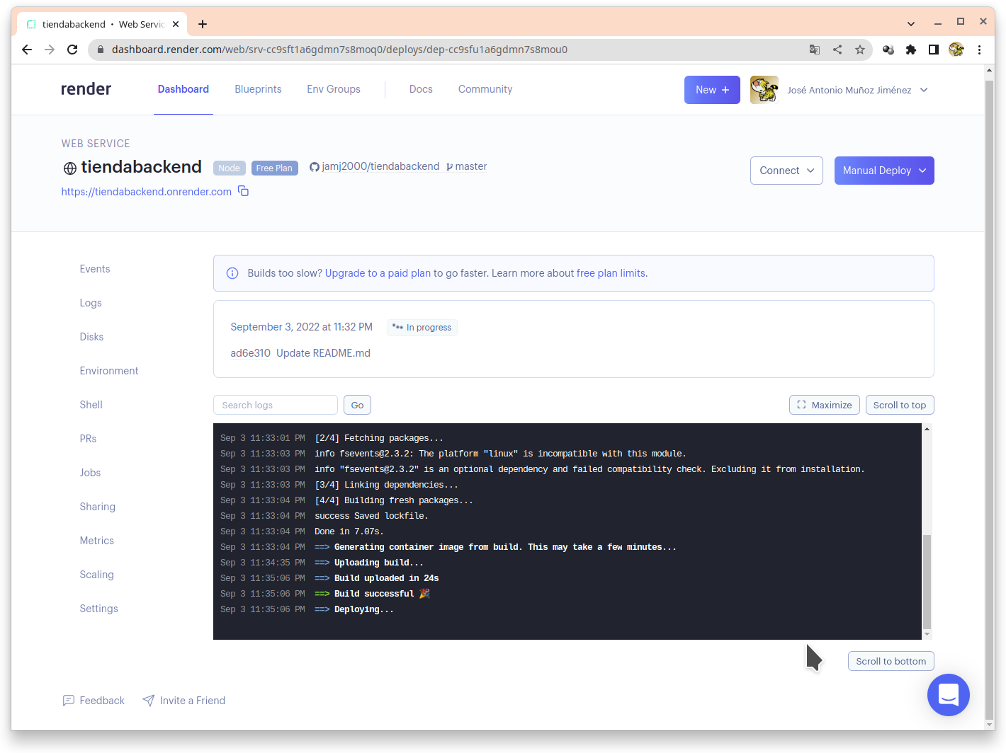Screen dimensions: 1006x753
Task: Open the free plan limits link
Action: [611, 273]
